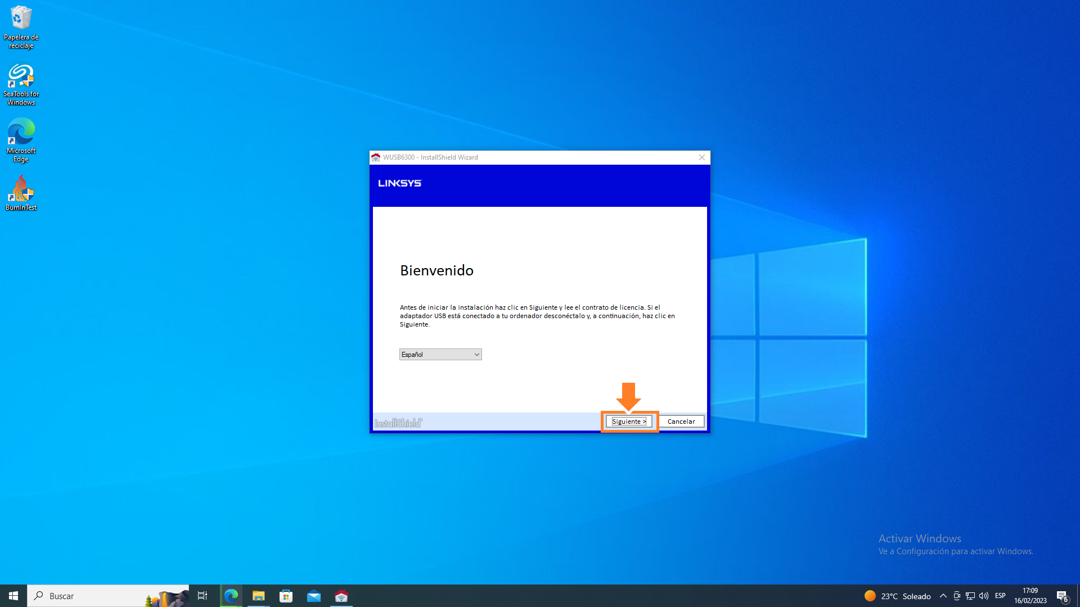Click the Siguiente button
Viewport: 1080px width, 607px height.
(x=629, y=422)
